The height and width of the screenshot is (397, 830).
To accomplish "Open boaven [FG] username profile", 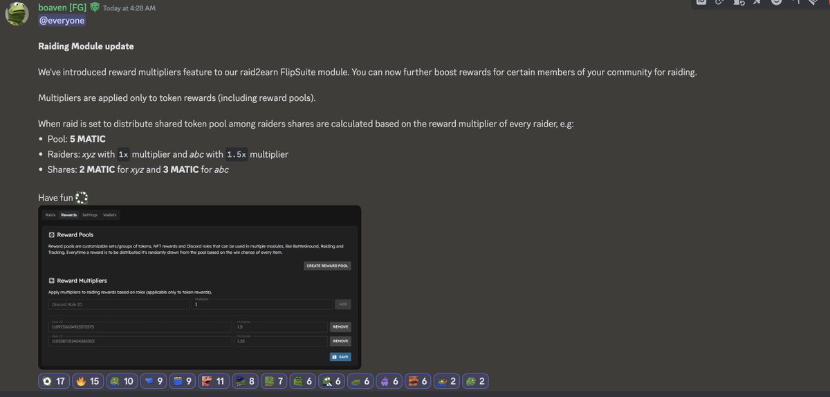I will 63,7.
